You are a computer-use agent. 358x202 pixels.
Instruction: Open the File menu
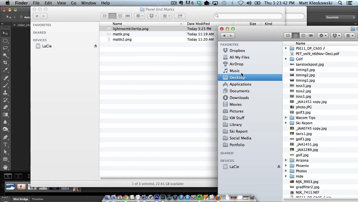coord(36,3)
